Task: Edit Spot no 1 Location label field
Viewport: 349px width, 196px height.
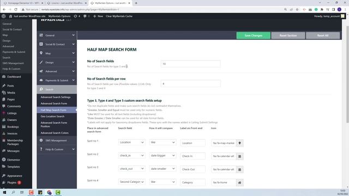Action: point(192,143)
